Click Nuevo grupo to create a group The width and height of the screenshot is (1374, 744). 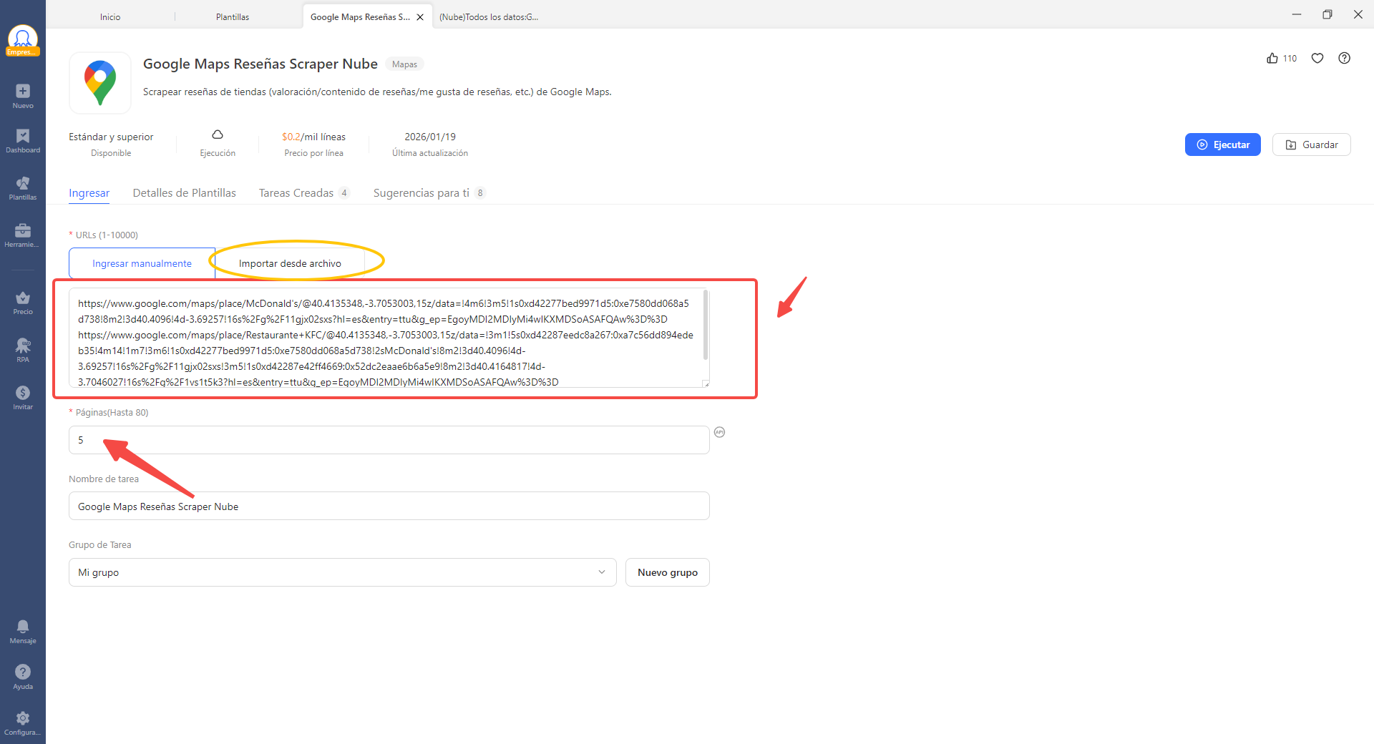667,572
